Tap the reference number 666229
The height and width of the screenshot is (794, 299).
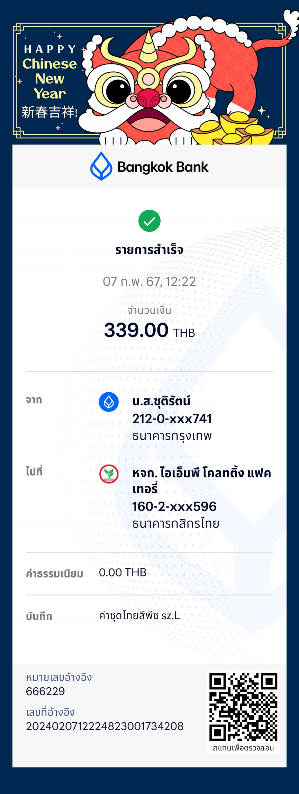45,691
